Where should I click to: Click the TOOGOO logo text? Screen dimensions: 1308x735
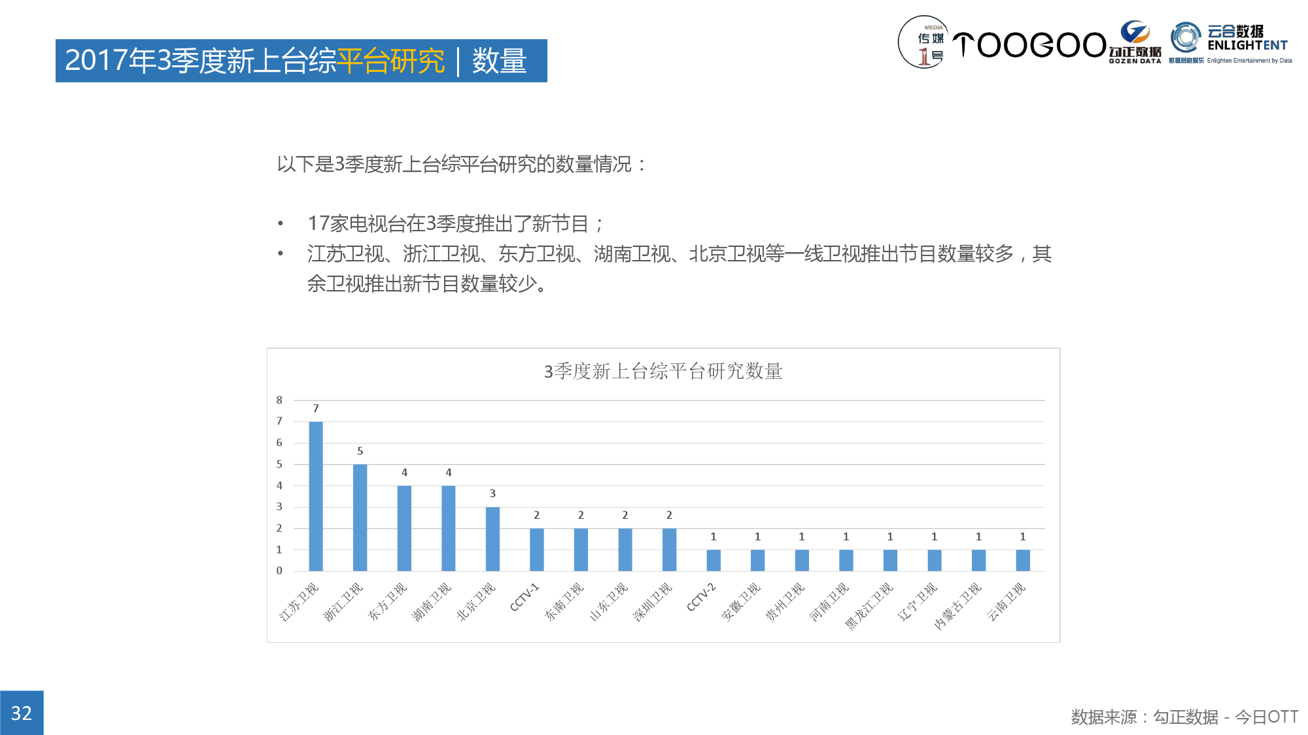tap(1029, 45)
